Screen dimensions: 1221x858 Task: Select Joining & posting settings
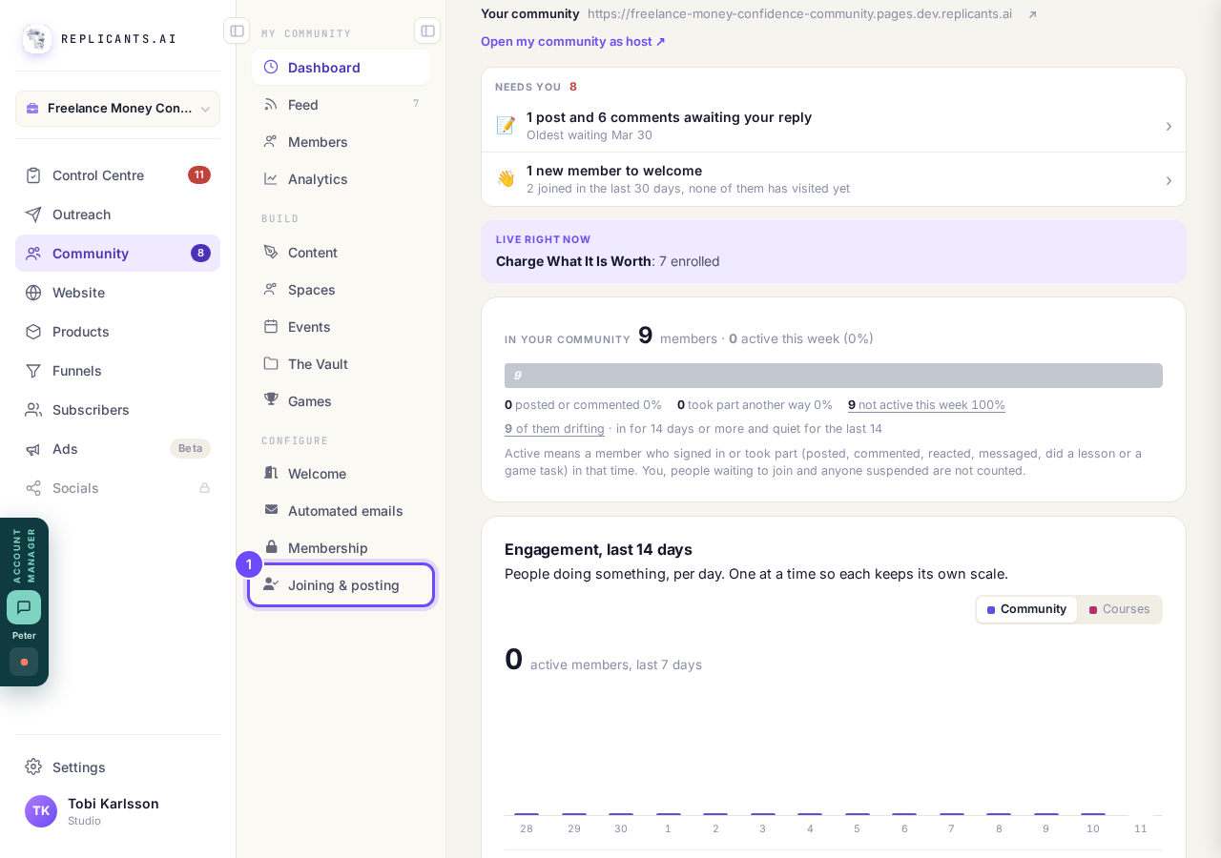341,585
